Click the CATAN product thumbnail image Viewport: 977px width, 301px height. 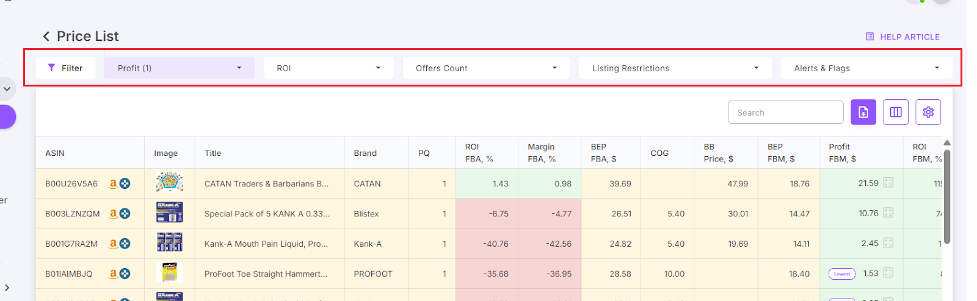coord(169,183)
